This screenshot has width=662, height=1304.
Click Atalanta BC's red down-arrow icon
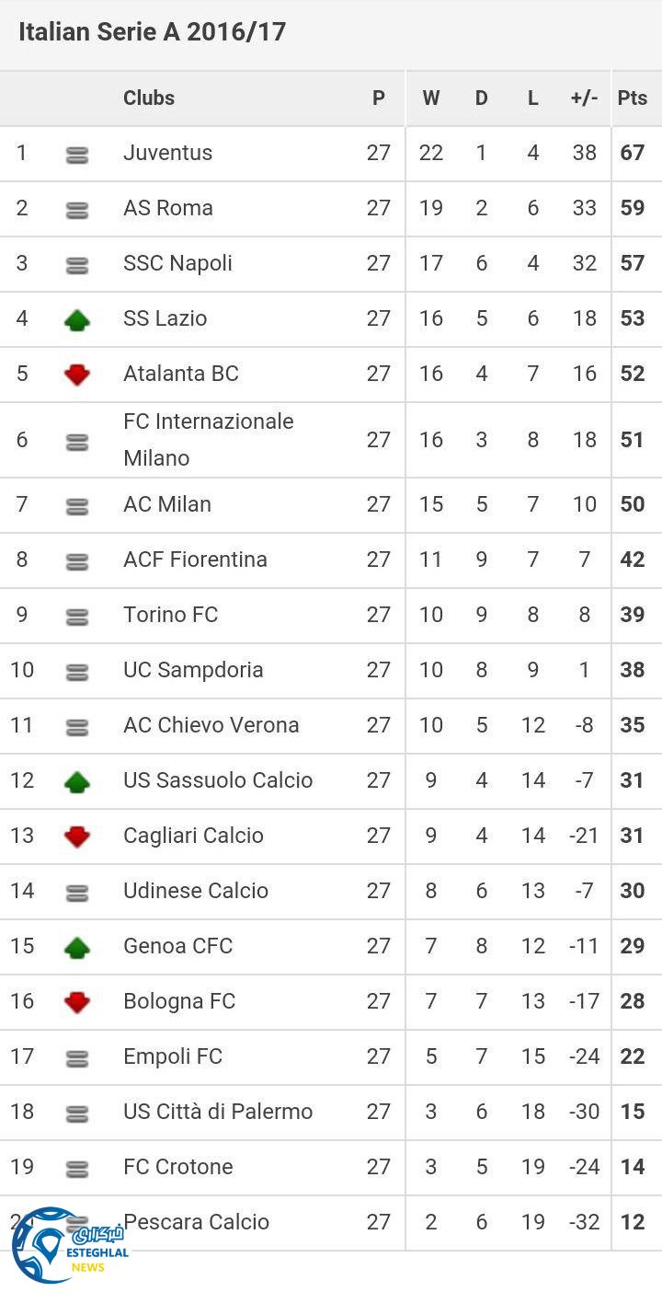pyautogui.click(x=77, y=375)
